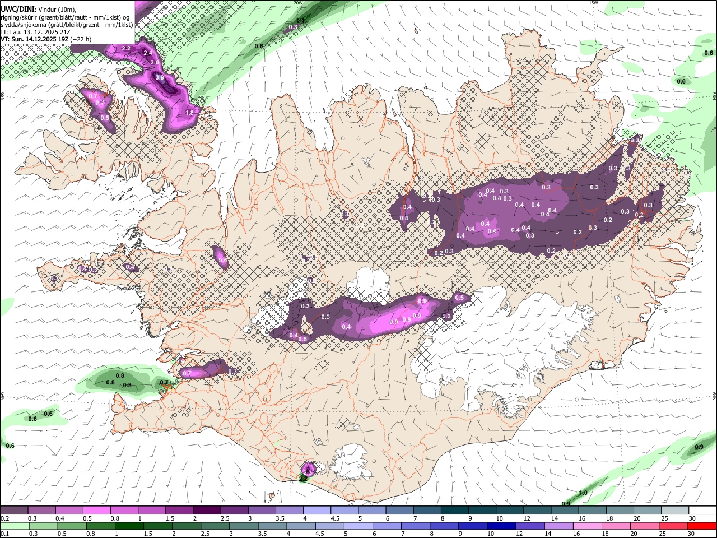Viewport: 717px width, 538px height.
Task: Click the 2.2 snowfall value on the map
Action: pyautogui.click(x=126, y=49)
